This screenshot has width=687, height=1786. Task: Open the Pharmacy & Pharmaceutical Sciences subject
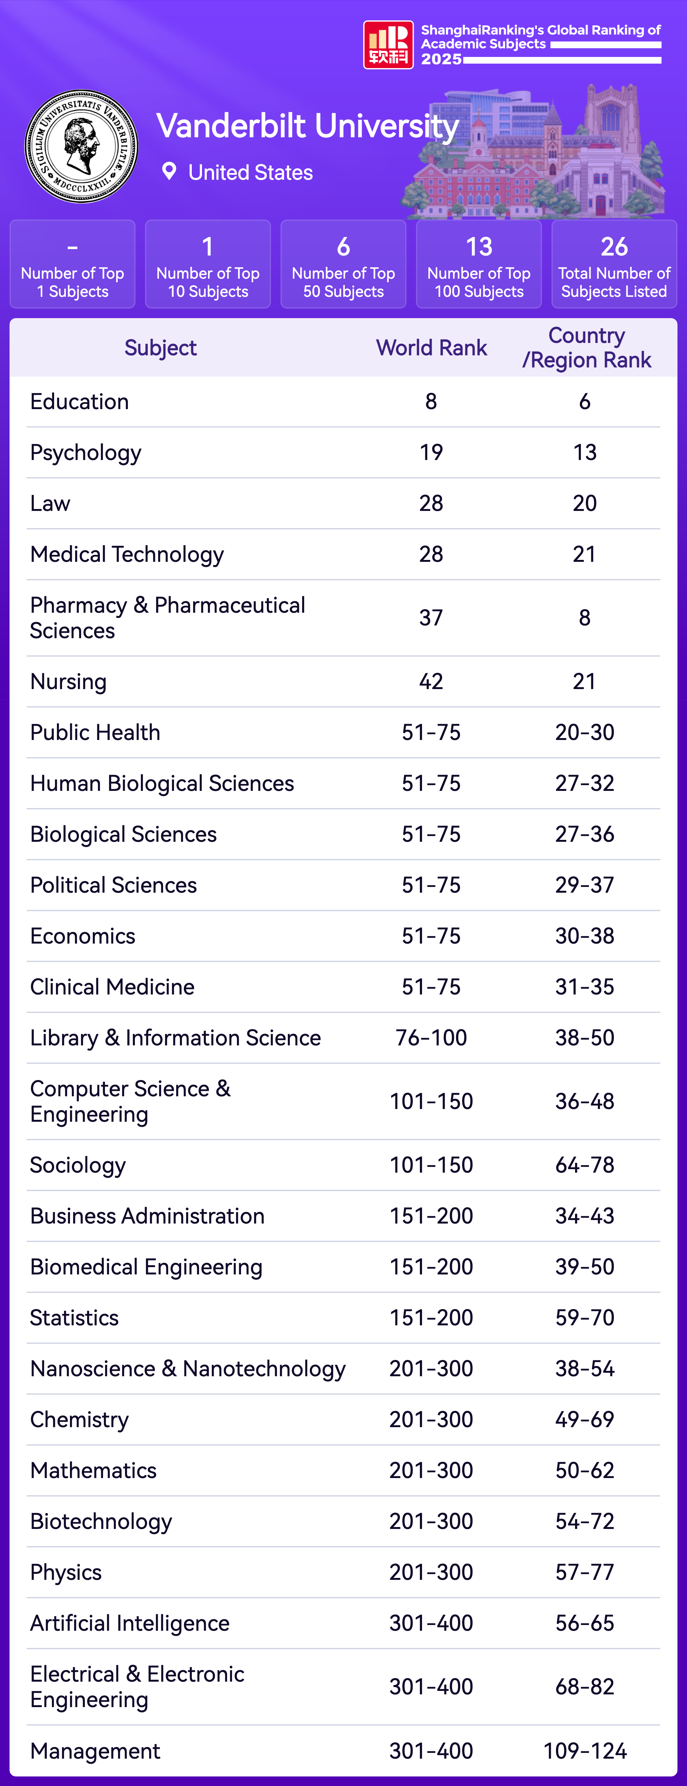coord(167,618)
